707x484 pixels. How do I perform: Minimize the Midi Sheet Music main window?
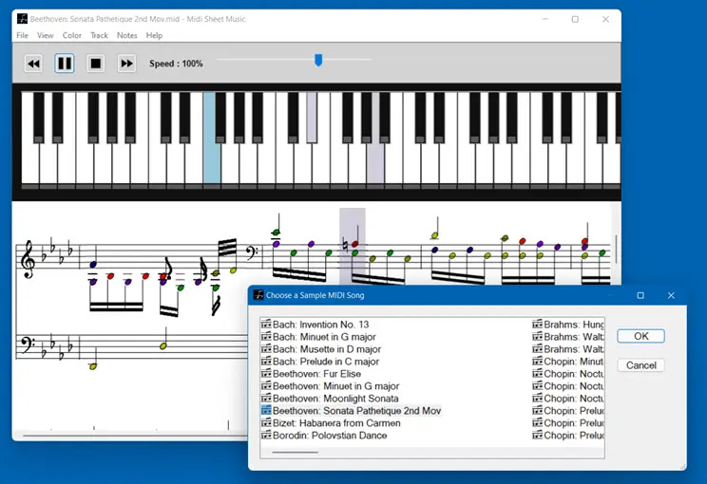click(x=545, y=19)
